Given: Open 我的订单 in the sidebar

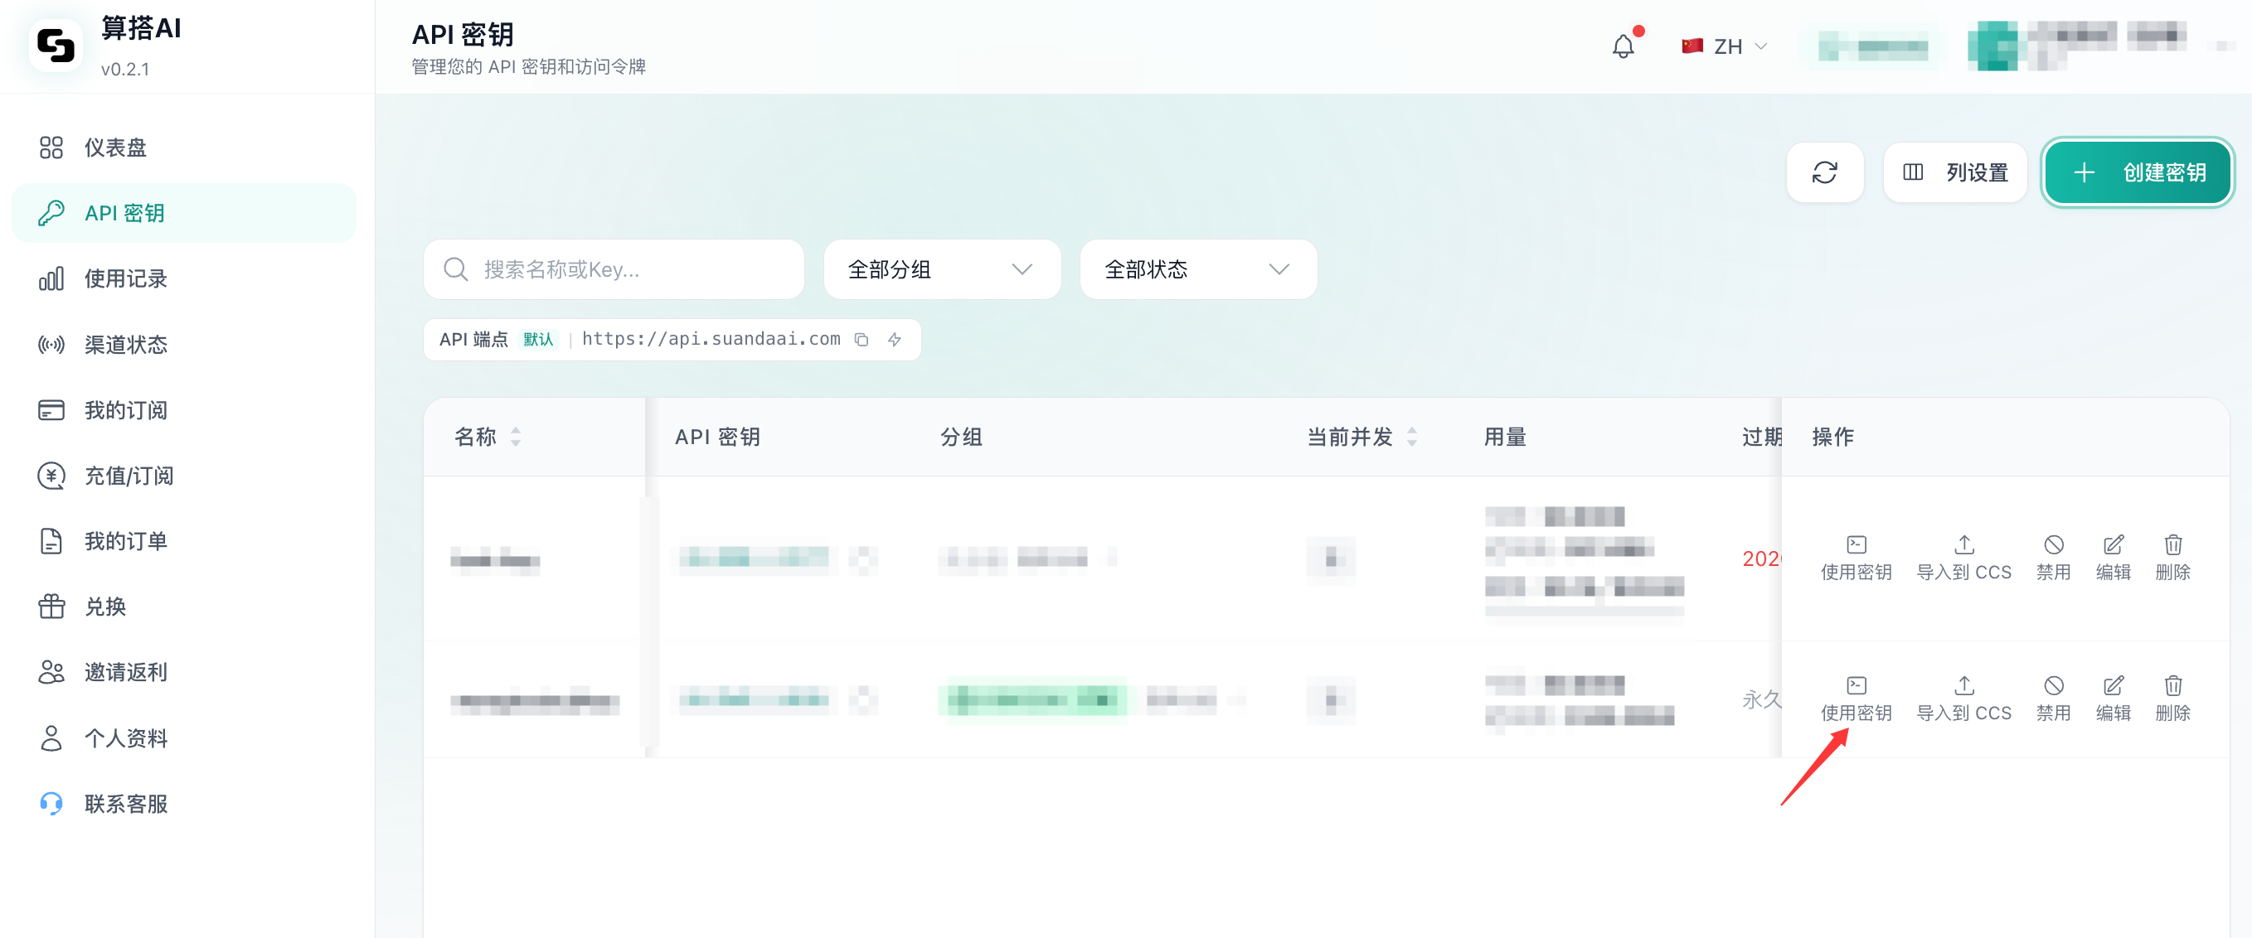Looking at the screenshot, I should pos(184,540).
